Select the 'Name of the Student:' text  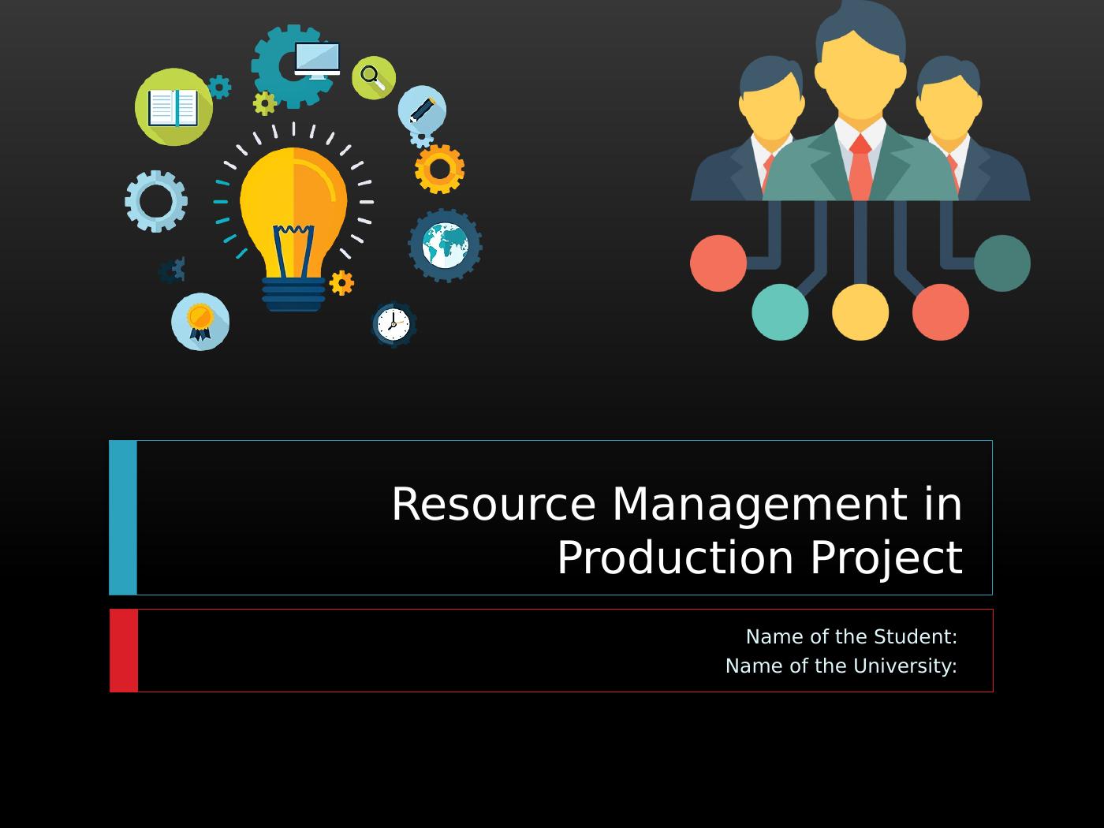[x=851, y=636]
